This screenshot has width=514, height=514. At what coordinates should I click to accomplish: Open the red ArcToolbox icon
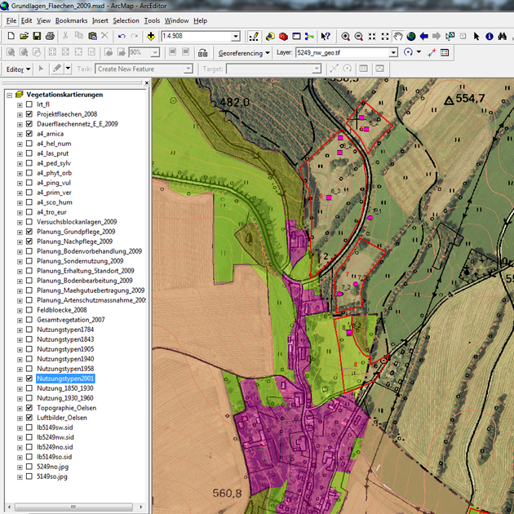284,36
